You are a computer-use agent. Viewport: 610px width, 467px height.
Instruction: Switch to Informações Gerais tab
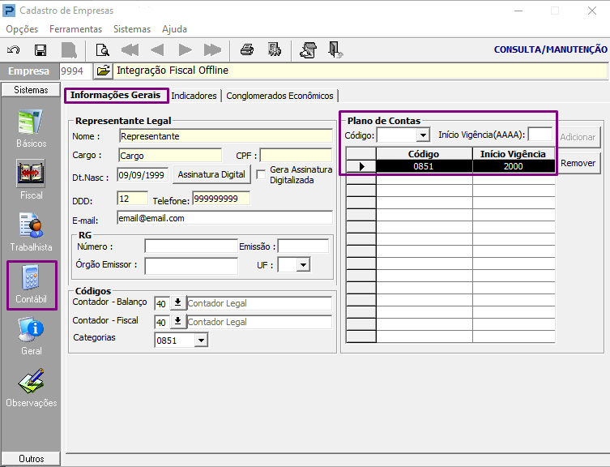point(116,95)
